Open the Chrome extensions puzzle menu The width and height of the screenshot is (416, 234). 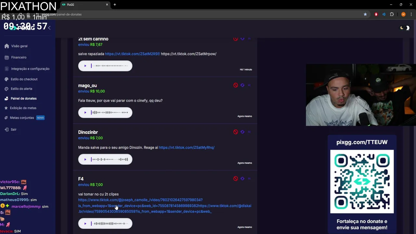pyautogui.click(x=392, y=14)
